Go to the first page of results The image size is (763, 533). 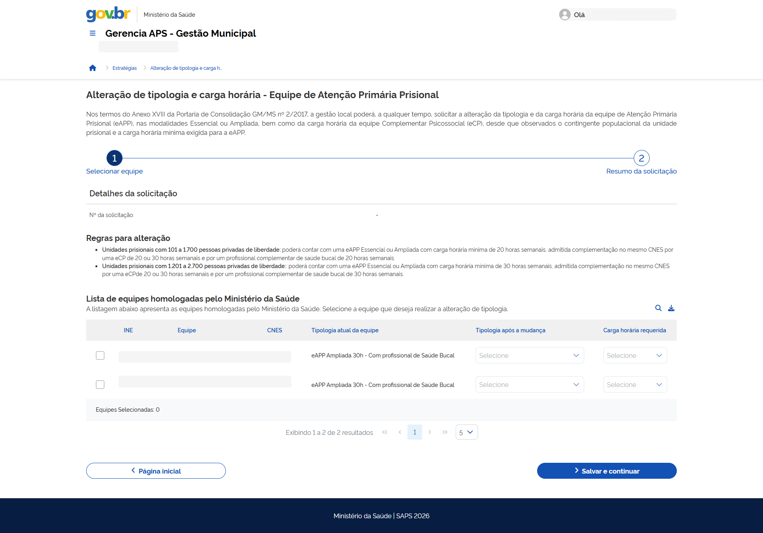tap(385, 432)
